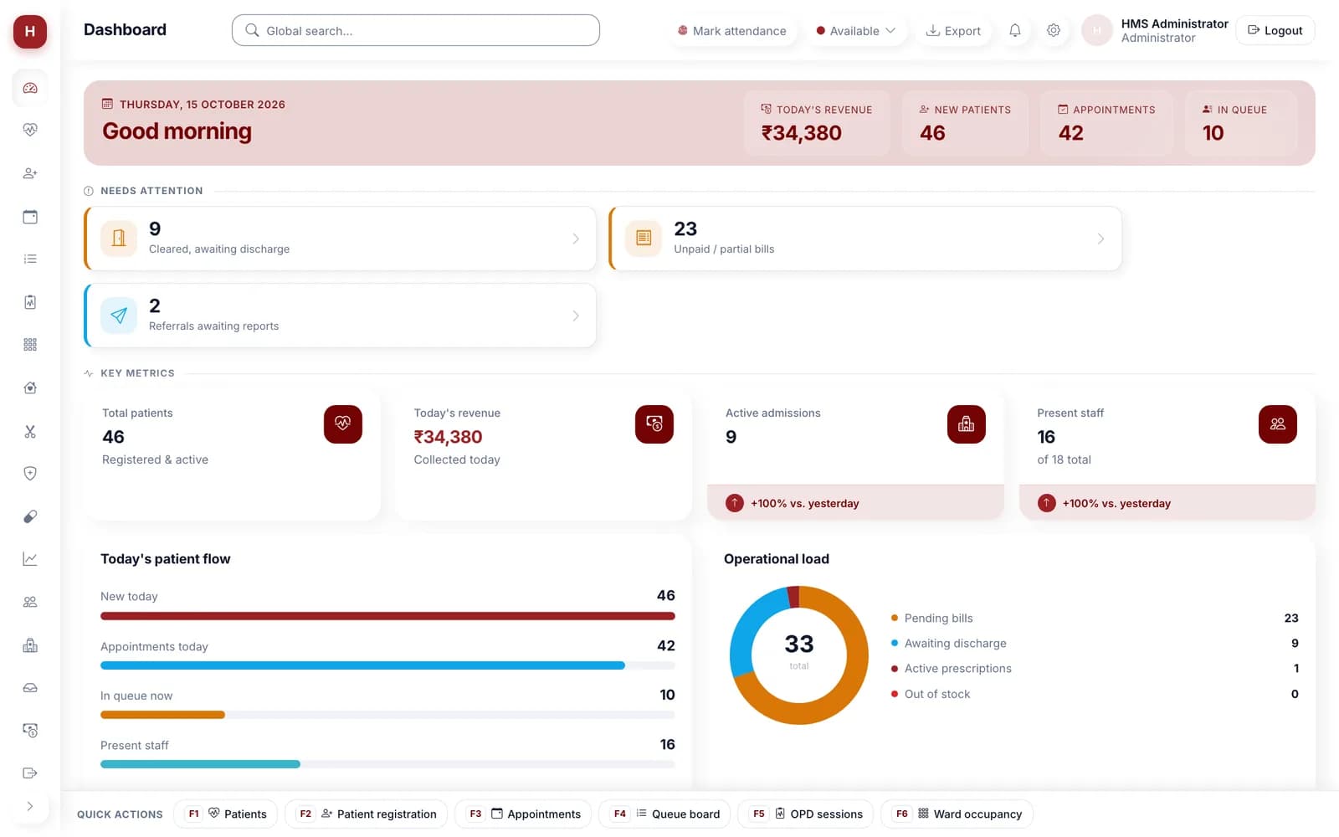
Task: Open the shield insurance sidebar icon
Action: click(30, 474)
